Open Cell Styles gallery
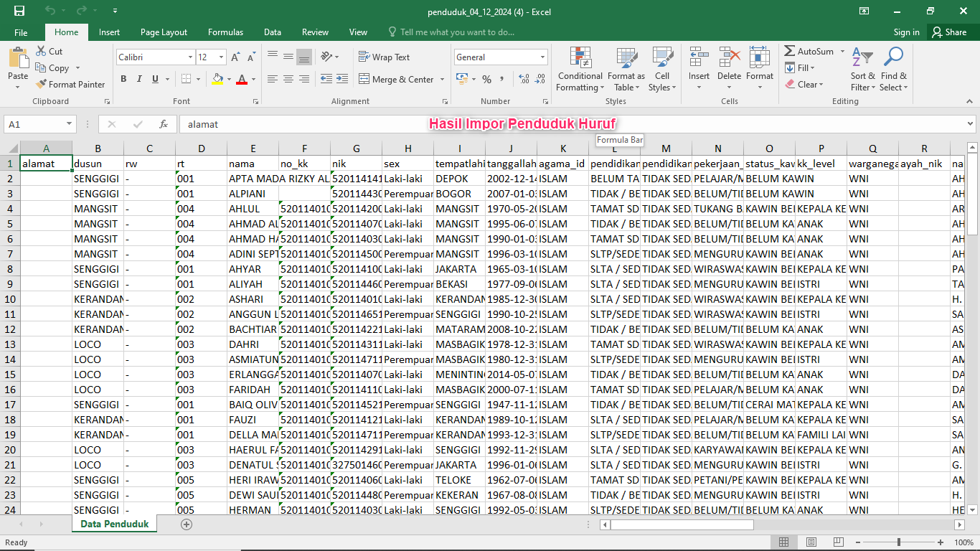The height and width of the screenshot is (551, 980). [x=662, y=70]
